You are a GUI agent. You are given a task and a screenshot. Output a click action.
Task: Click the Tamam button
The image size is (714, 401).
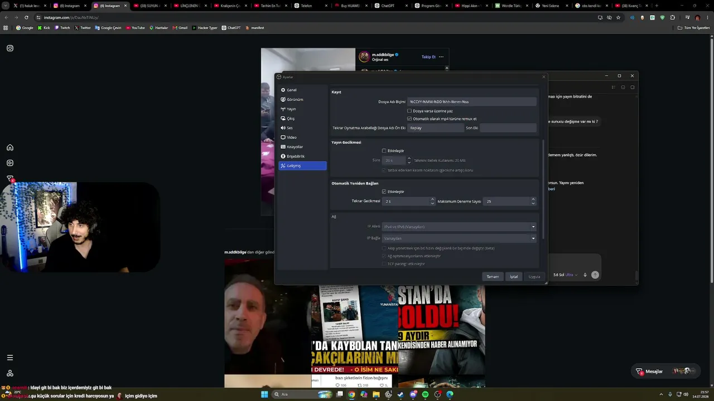pyautogui.click(x=493, y=276)
